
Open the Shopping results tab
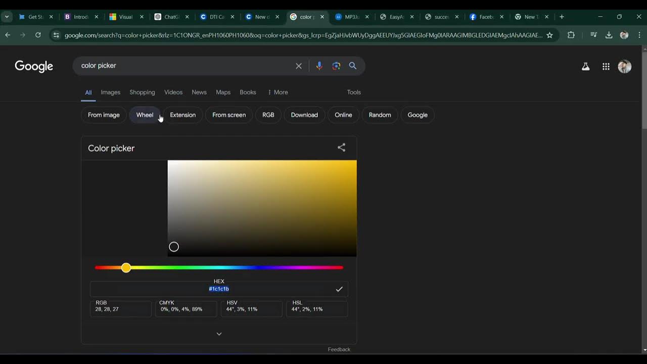(142, 92)
